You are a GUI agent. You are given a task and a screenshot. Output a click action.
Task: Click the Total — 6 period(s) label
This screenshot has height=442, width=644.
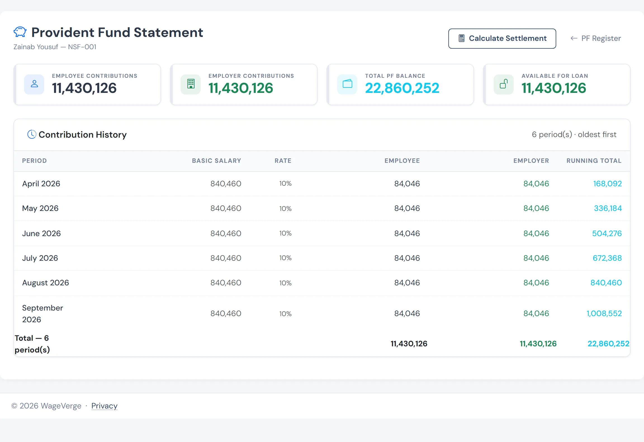point(32,344)
